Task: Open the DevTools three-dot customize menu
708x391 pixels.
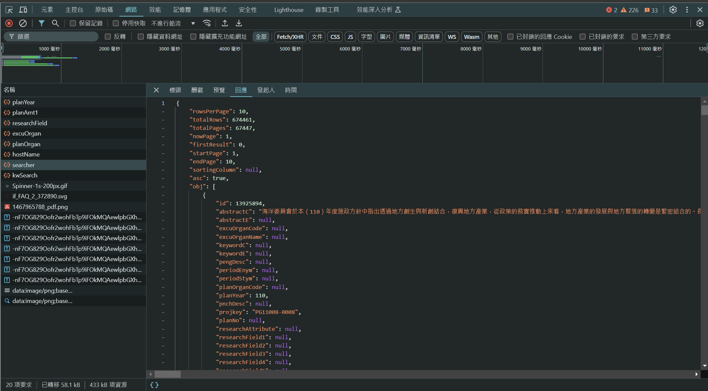Action: click(687, 10)
